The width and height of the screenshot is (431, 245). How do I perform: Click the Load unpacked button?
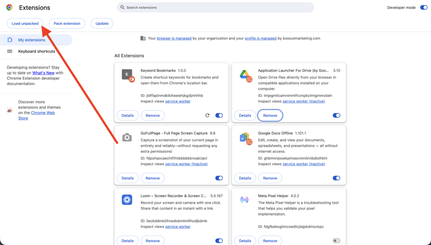coord(25,24)
